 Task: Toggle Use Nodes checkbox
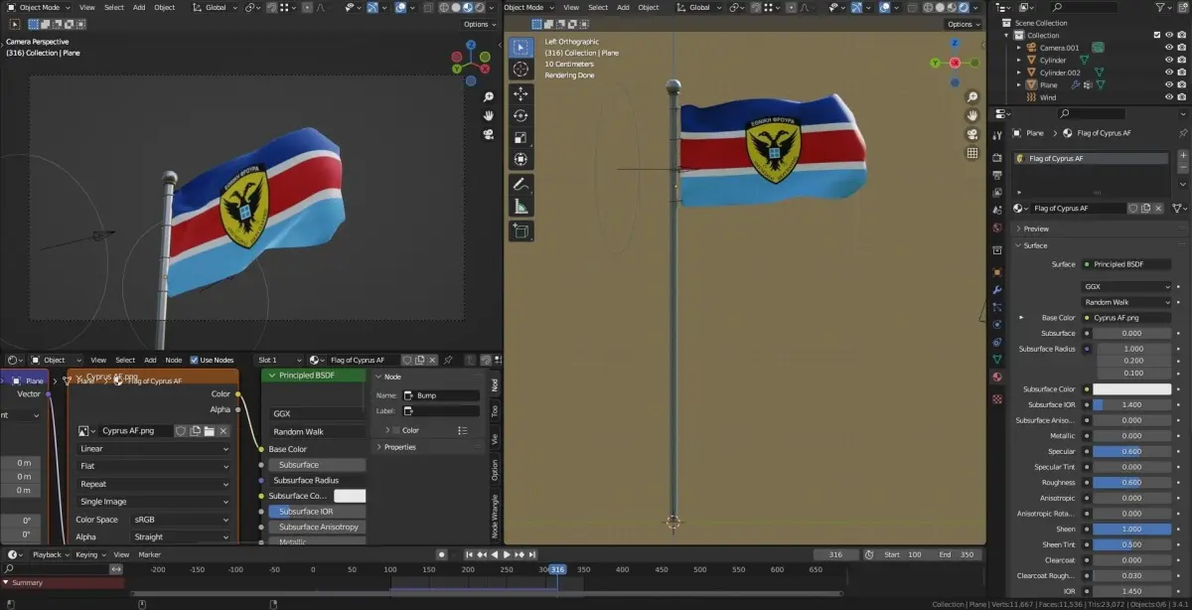point(194,360)
